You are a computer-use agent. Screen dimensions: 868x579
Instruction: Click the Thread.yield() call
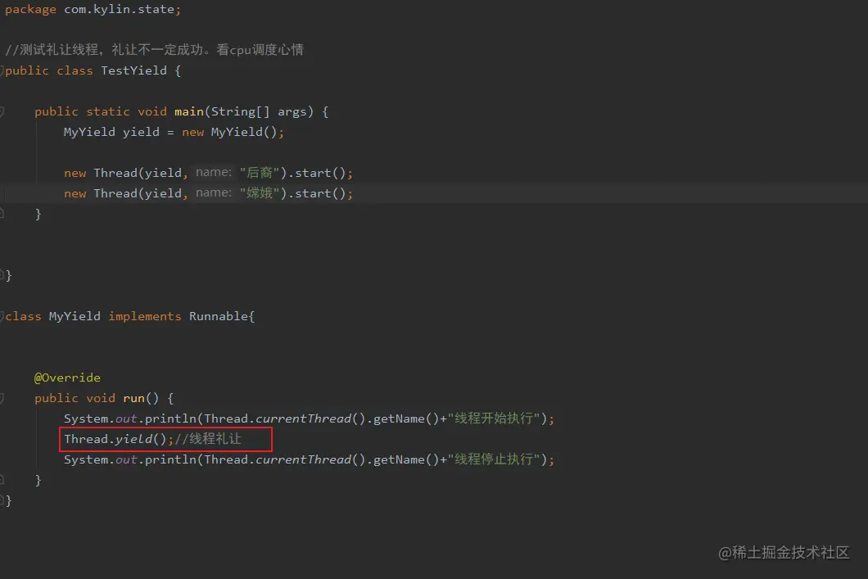point(115,440)
